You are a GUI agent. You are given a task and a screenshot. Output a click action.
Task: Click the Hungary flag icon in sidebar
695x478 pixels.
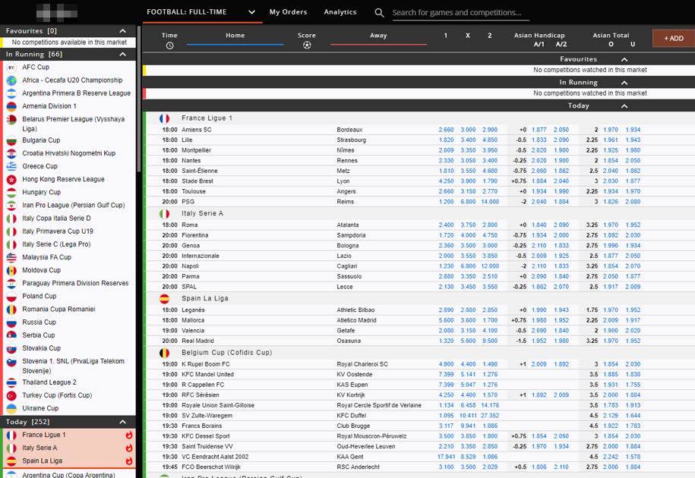[x=11, y=192]
